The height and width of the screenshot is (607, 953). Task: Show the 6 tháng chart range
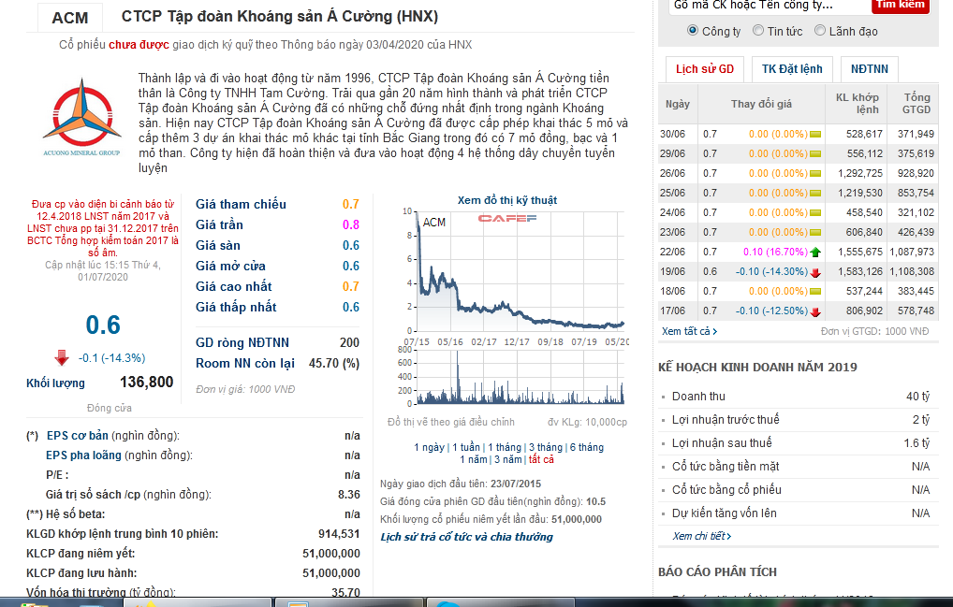point(587,447)
